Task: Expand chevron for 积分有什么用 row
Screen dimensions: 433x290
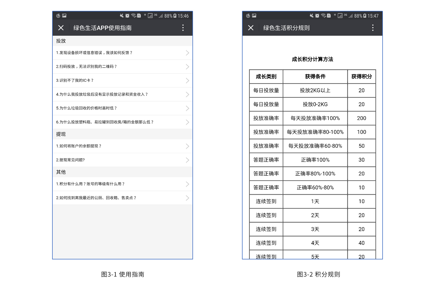Action: click(187, 184)
